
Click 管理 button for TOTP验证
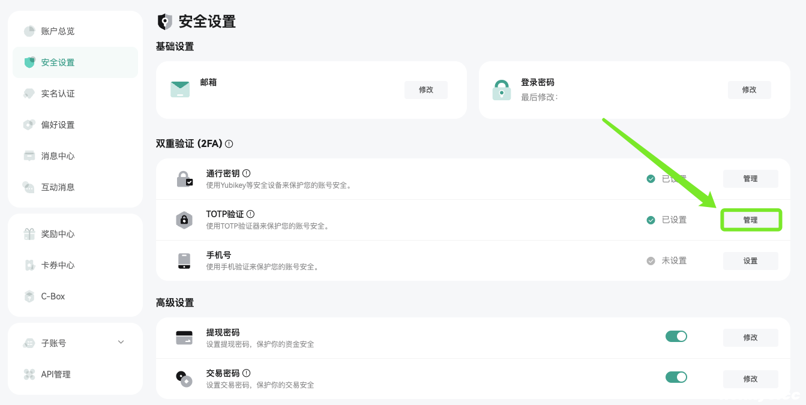click(x=750, y=220)
